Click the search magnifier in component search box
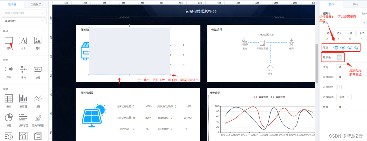Viewport: 367px width, 141px height. (x=43, y=13)
